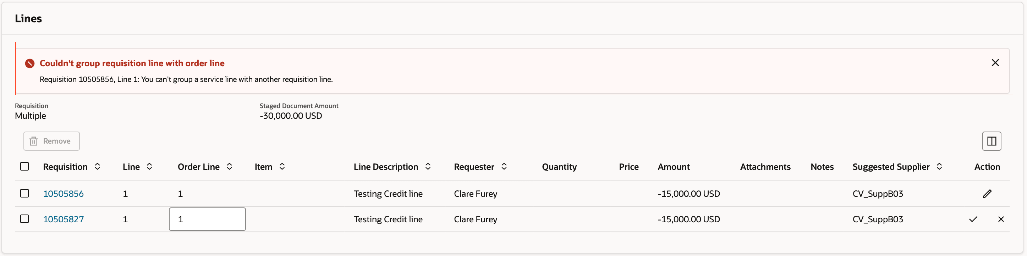Open the manage columns icon
Screen dimensions: 1027x256
click(992, 141)
